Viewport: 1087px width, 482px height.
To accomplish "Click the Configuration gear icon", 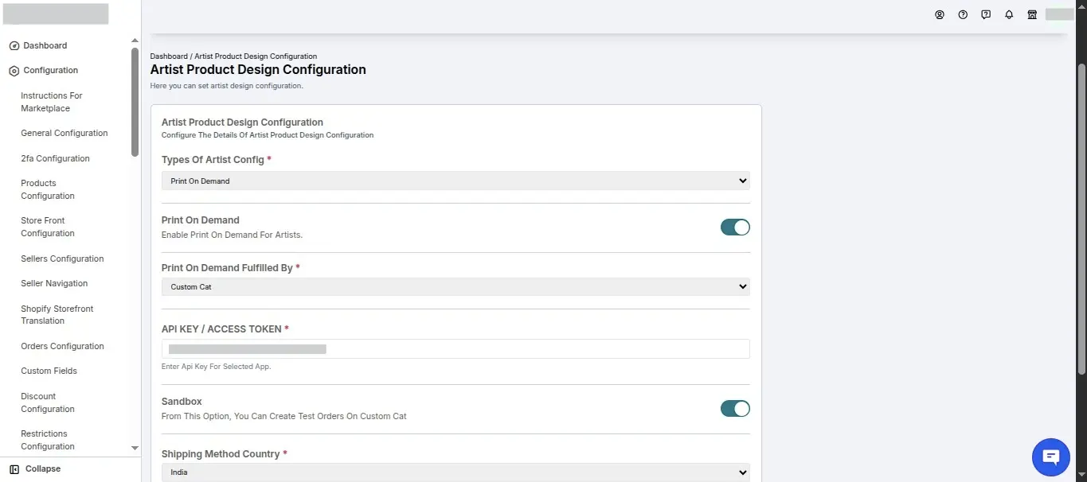I will tap(14, 71).
